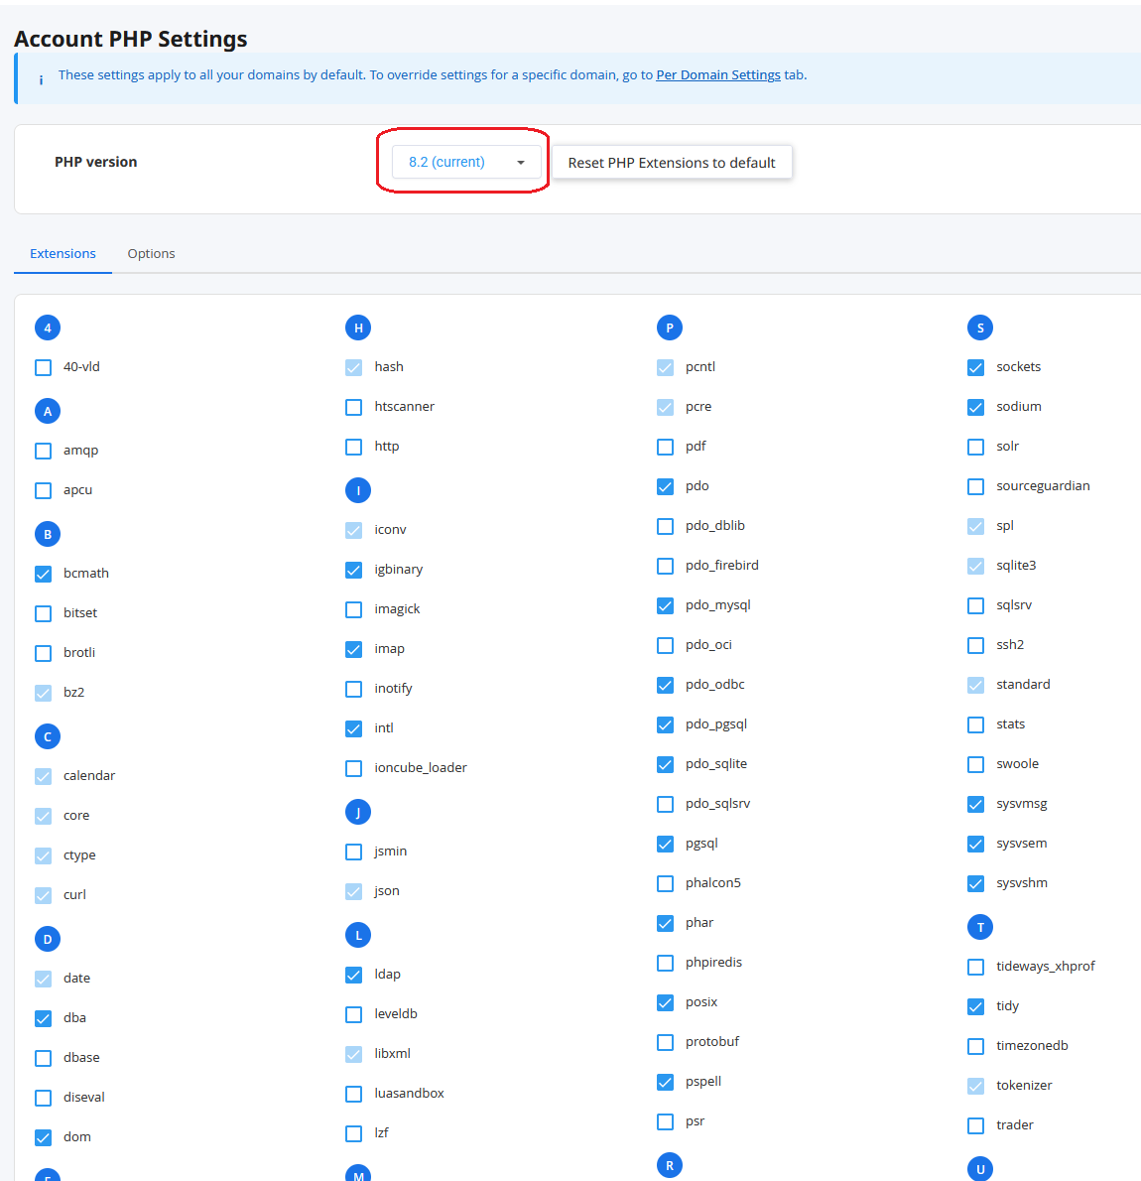
Task: Click the PHP version dropdown arrow
Action: tap(521, 163)
